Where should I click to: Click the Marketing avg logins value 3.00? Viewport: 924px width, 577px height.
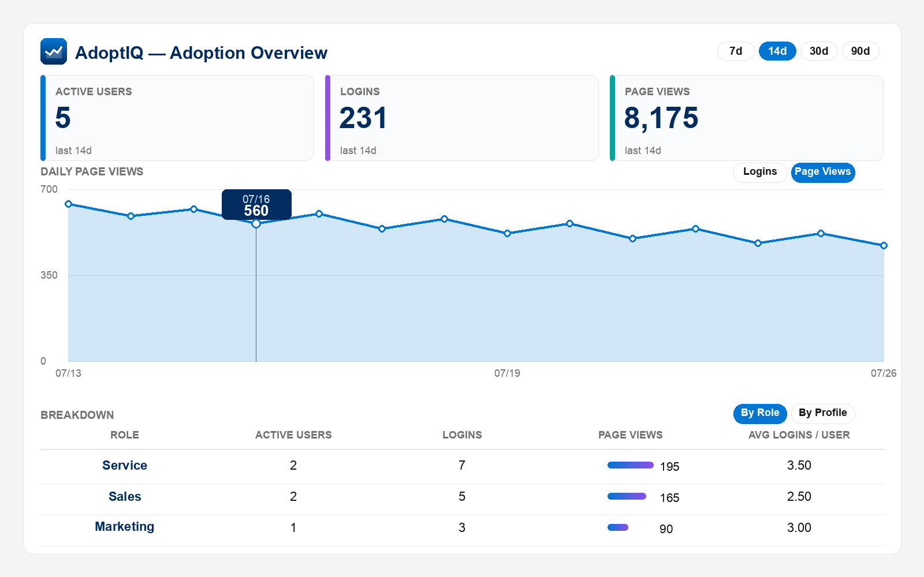pos(799,528)
